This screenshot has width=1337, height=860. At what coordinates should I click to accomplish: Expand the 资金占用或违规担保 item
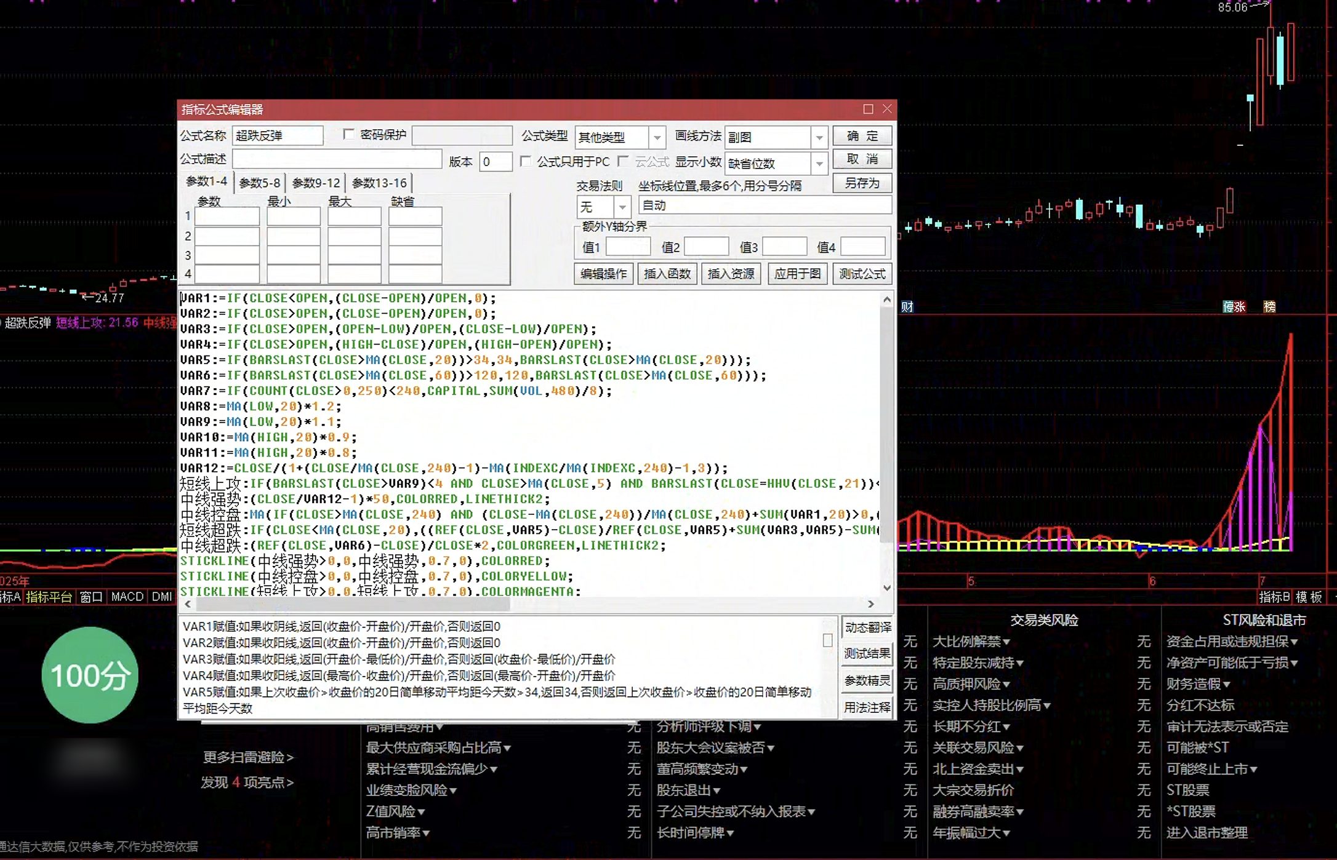coord(1232,642)
